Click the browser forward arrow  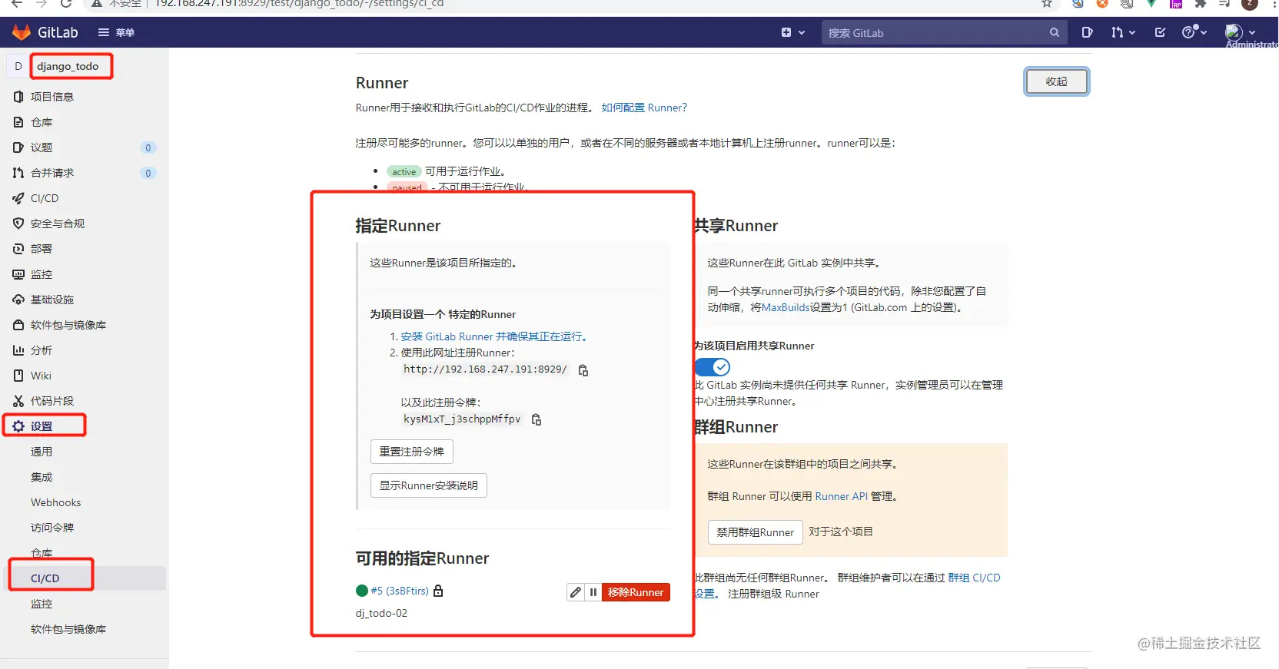pos(42,3)
